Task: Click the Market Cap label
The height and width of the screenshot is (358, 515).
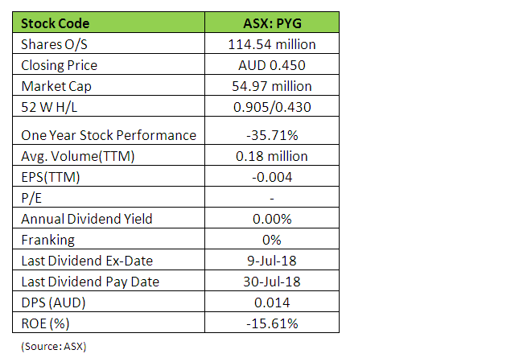Action: point(55,86)
